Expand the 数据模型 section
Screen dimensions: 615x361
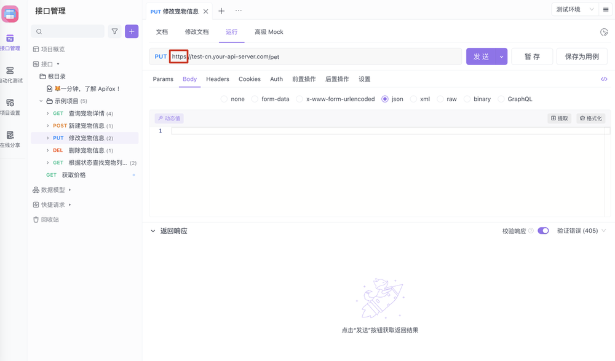pyautogui.click(x=52, y=190)
